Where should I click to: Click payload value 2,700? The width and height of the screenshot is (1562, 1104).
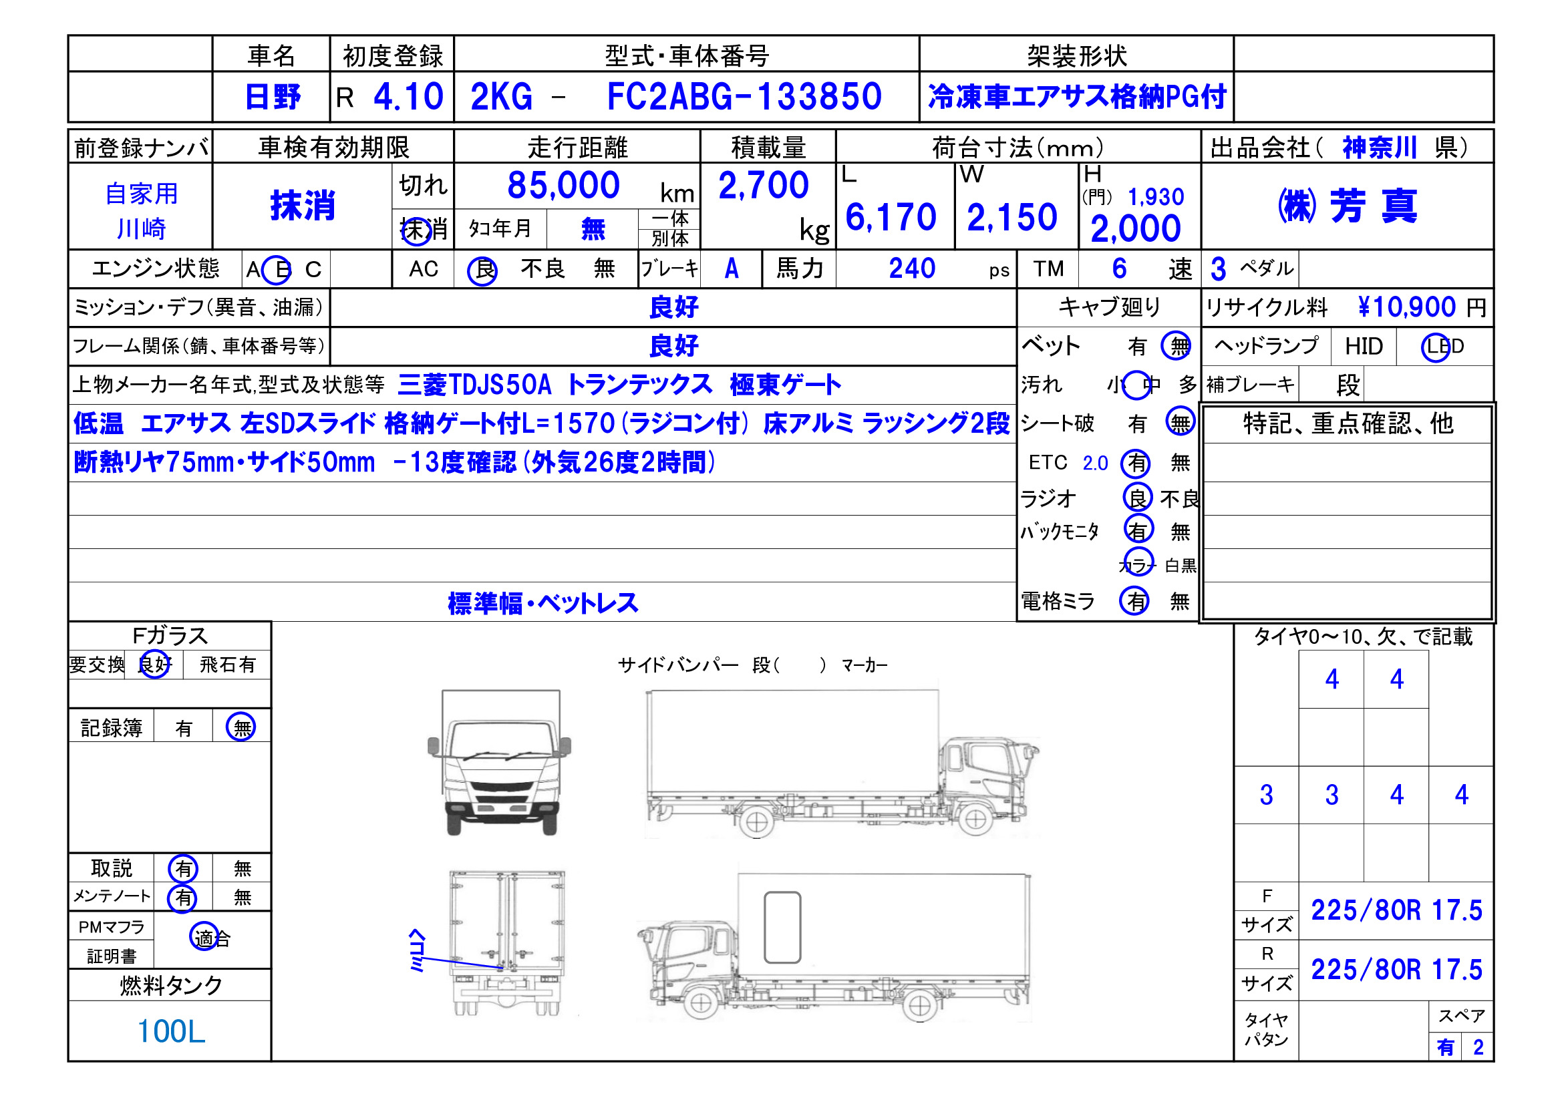pyautogui.click(x=764, y=185)
